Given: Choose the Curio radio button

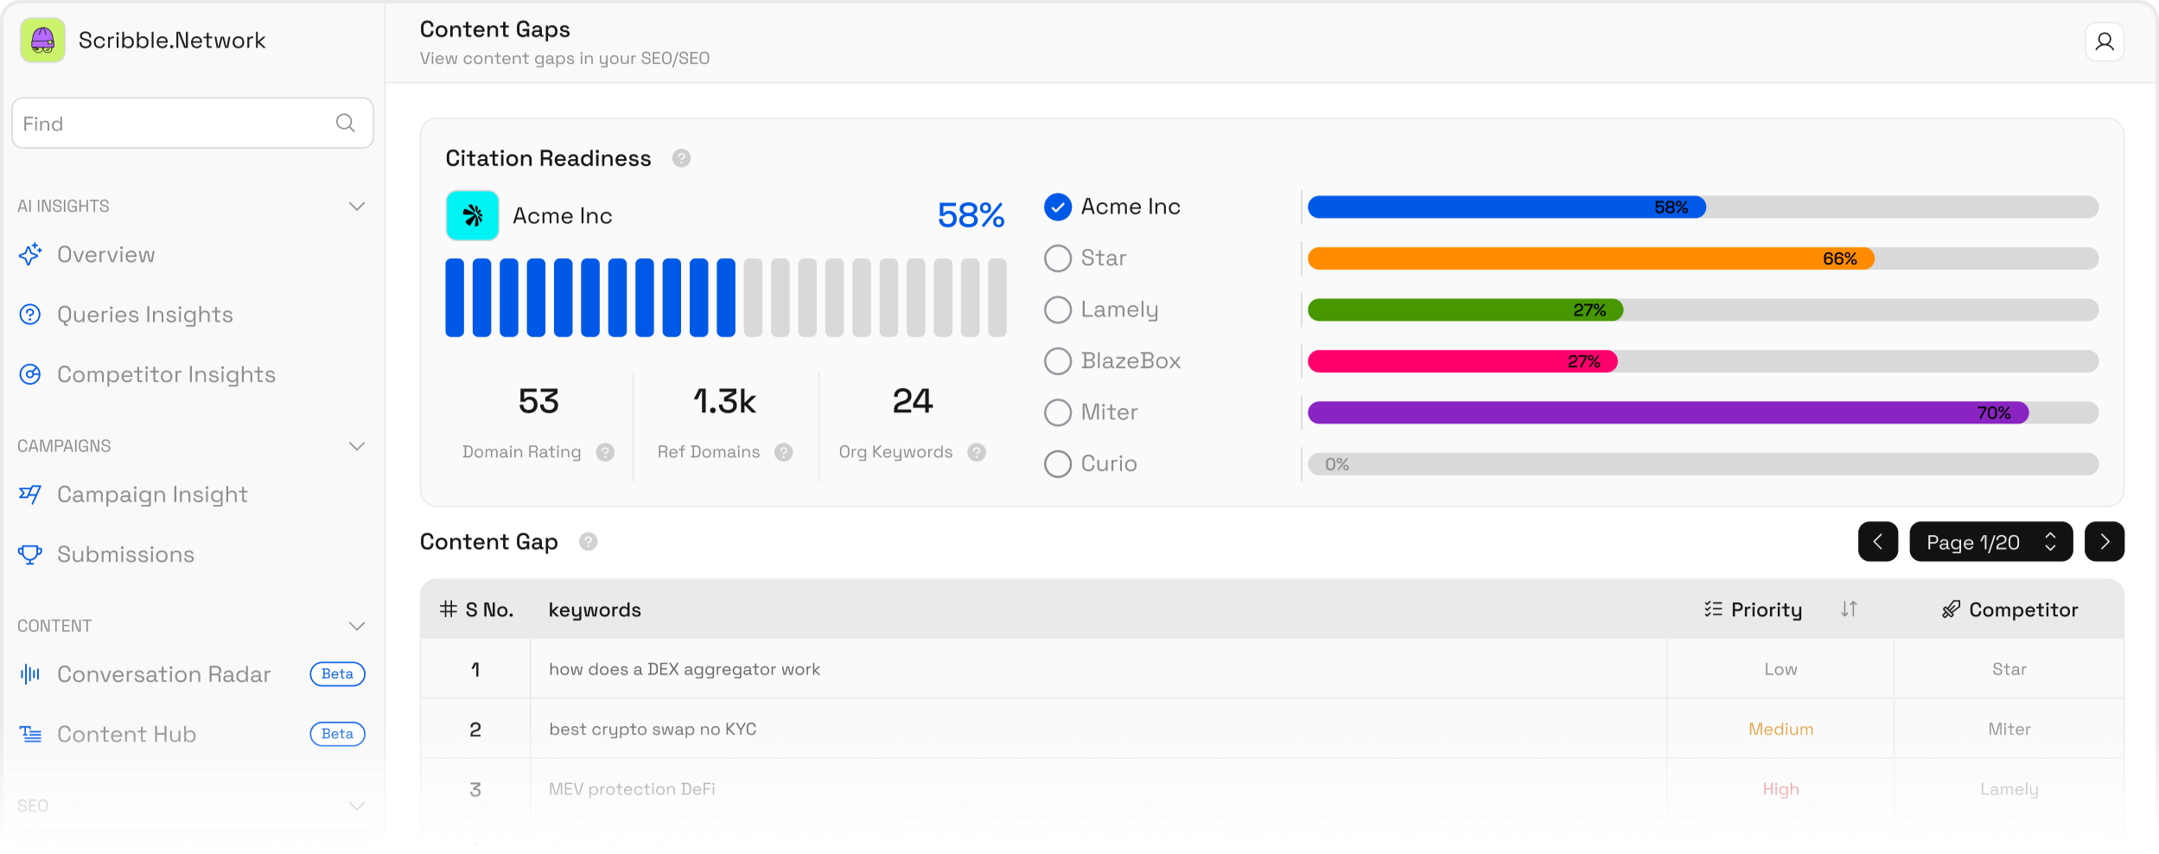Looking at the screenshot, I should pyautogui.click(x=1057, y=464).
